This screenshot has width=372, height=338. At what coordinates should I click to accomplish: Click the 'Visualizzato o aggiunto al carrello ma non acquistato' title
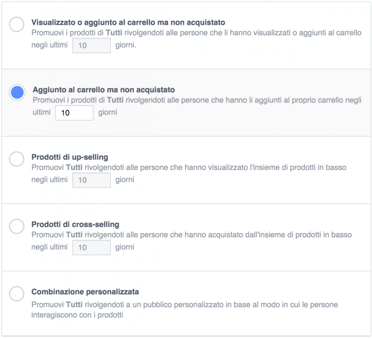(x=128, y=22)
